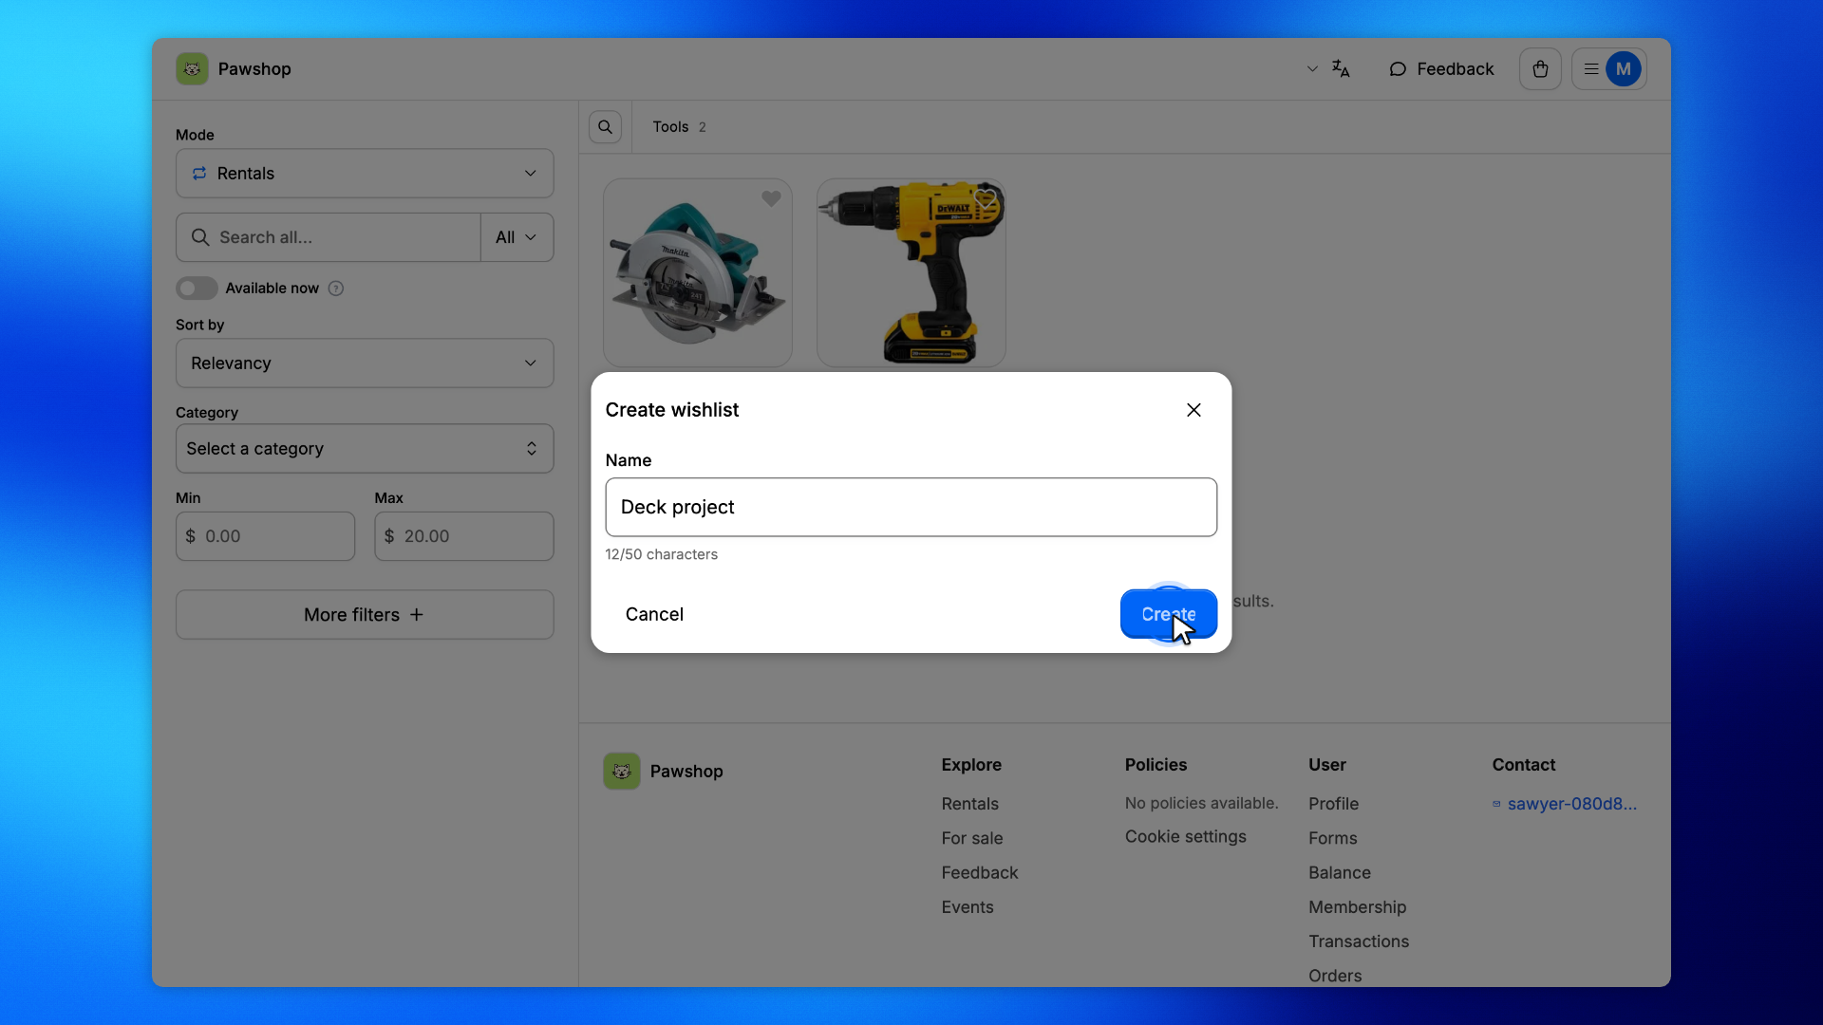The height and width of the screenshot is (1025, 1823).
Task: Cancel the wishlist creation
Action: 654,614
